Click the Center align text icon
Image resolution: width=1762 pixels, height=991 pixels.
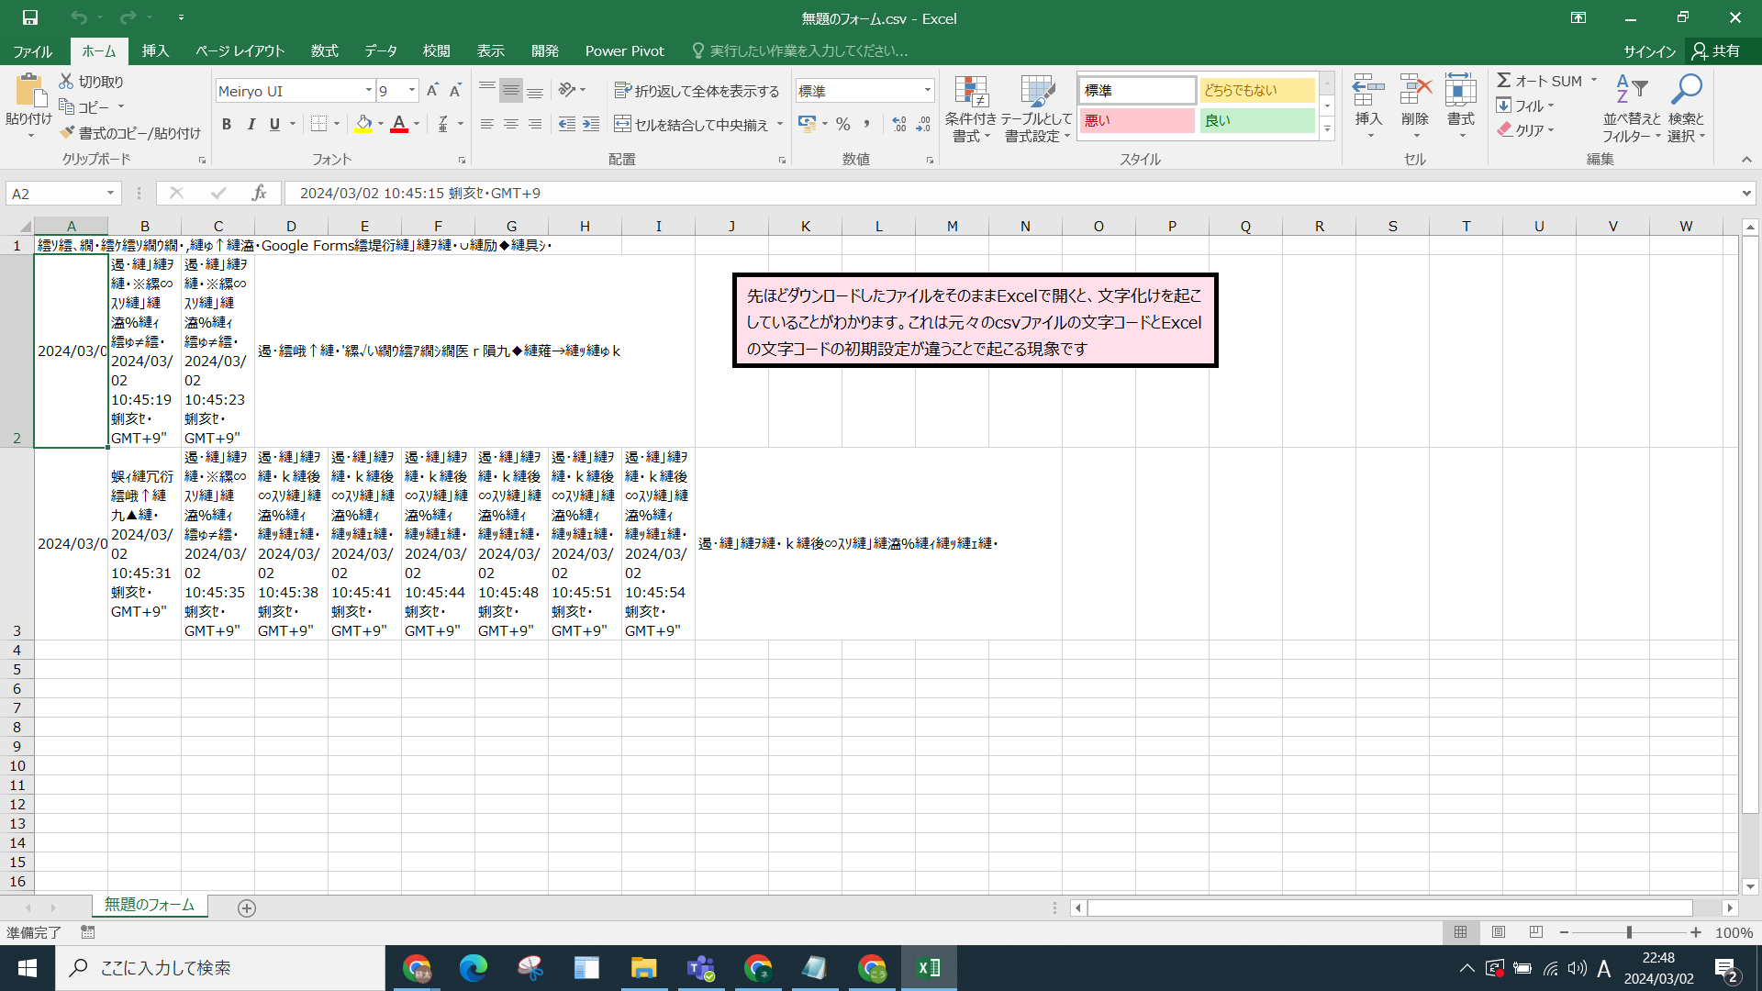(x=511, y=124)
